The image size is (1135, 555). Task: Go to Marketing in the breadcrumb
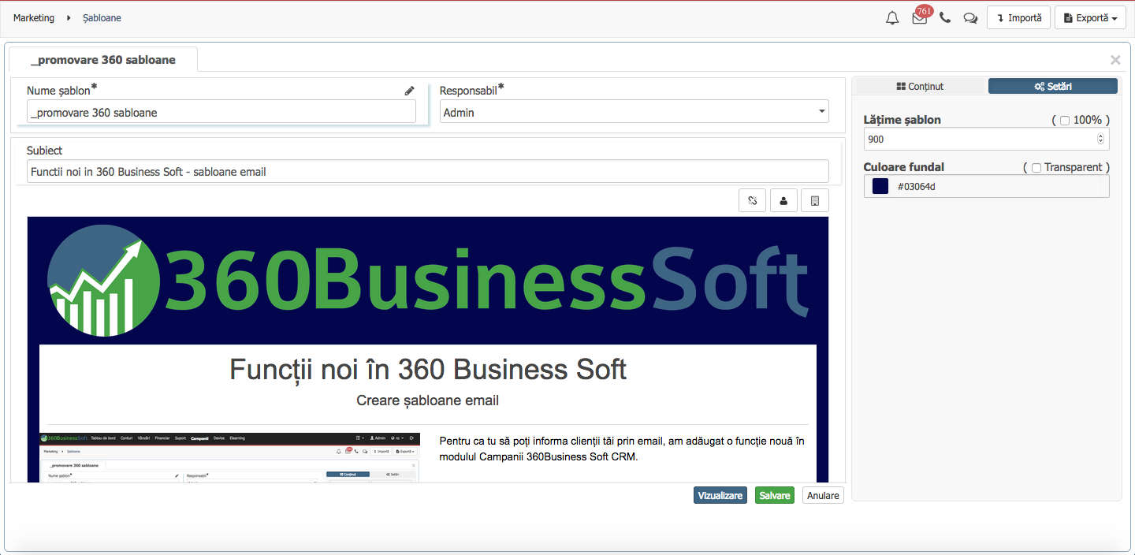point(34,17)
